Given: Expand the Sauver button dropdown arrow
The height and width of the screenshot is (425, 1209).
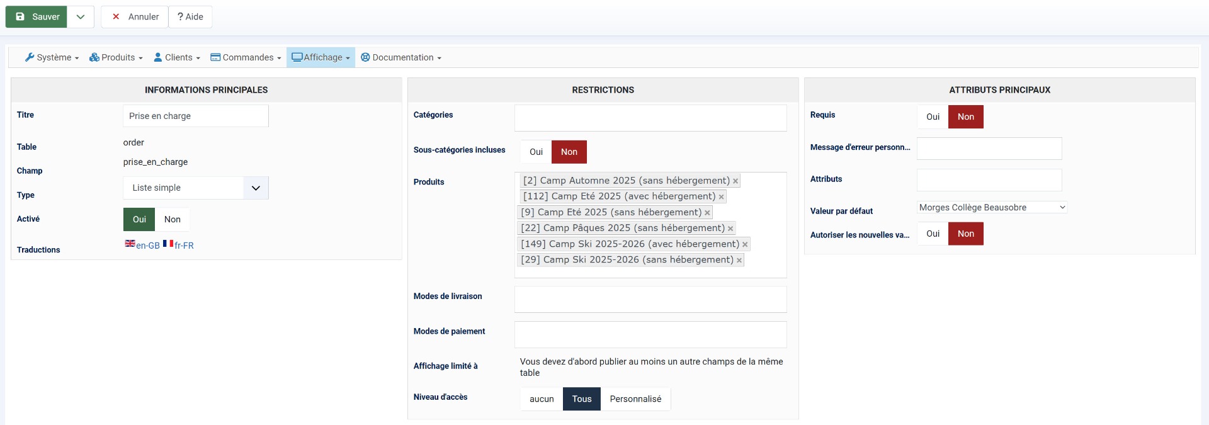Looking at the screenshot, I should tap(81, 17).
